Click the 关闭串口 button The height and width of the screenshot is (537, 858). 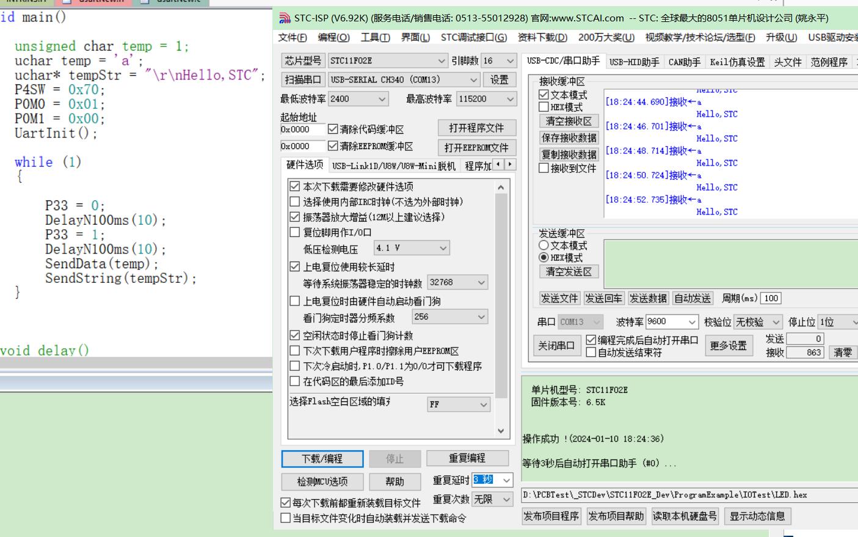556,346
